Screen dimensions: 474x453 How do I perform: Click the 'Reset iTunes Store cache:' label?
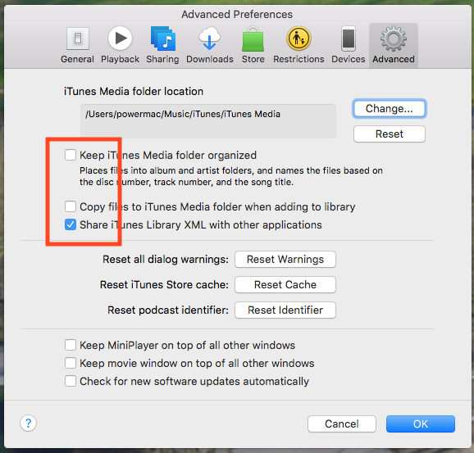pyautogui.click(x=164, y=285)
